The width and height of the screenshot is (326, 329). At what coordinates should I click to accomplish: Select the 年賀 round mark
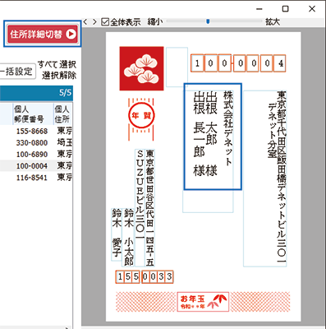point(141,116)
